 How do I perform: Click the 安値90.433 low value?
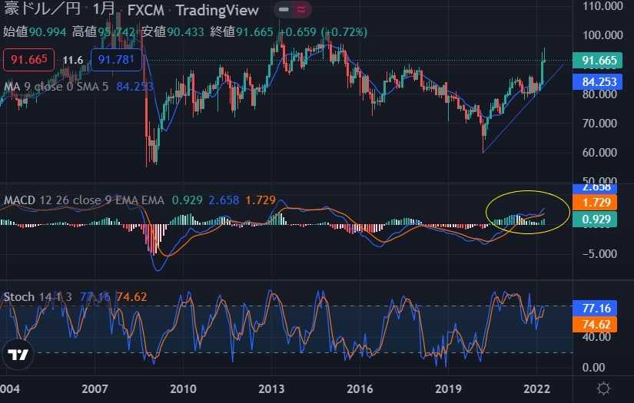[173, 31]
